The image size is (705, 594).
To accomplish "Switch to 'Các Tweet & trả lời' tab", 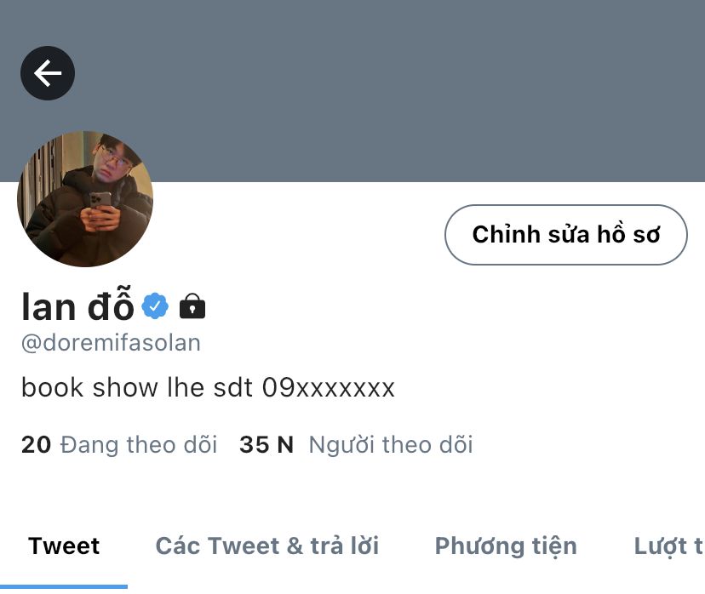I will tap(267, 546).
